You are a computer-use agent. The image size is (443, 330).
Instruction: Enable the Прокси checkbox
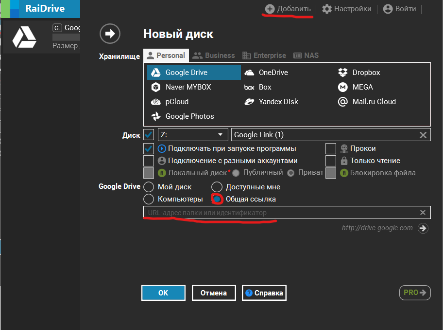[x=331, y=148]
